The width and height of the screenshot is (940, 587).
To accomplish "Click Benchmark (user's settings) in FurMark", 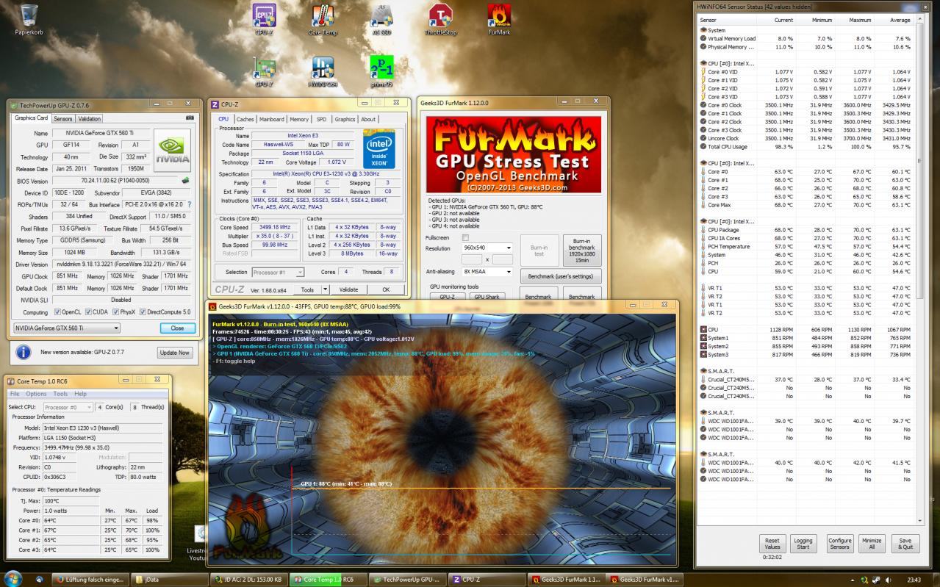I will (562, 276).
